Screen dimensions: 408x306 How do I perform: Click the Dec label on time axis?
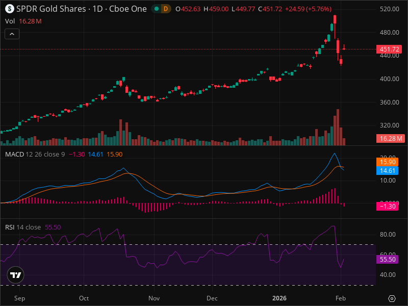tap(212, 298)
